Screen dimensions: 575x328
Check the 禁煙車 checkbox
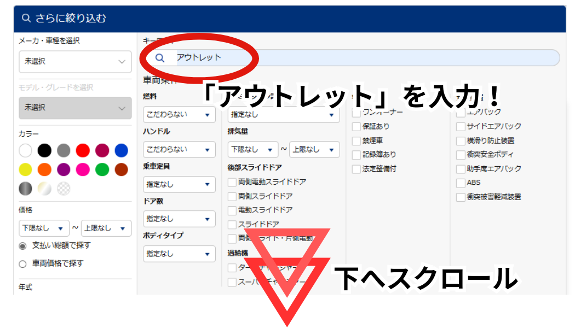click(357, 141)
